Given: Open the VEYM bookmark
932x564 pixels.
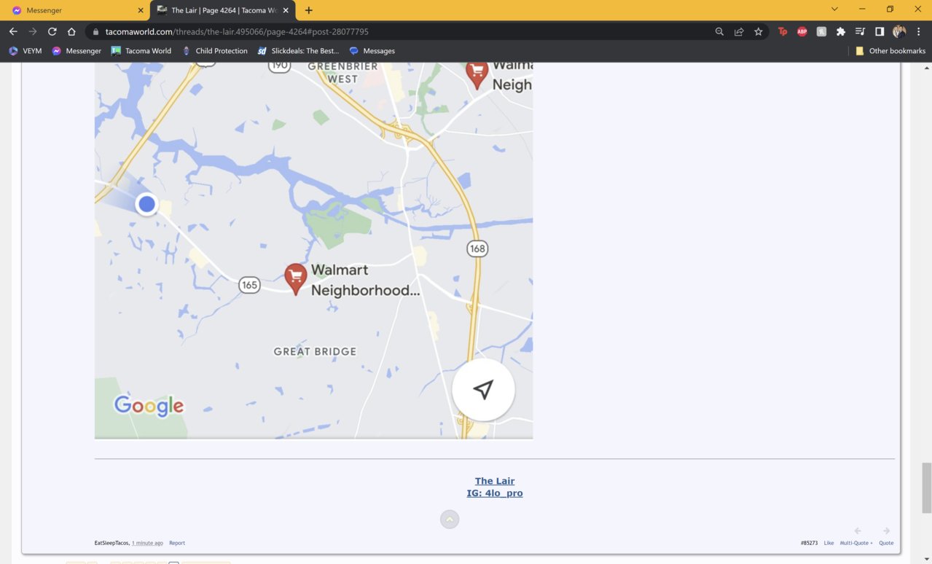Looking at the screenshot, I should pos(25,51).
